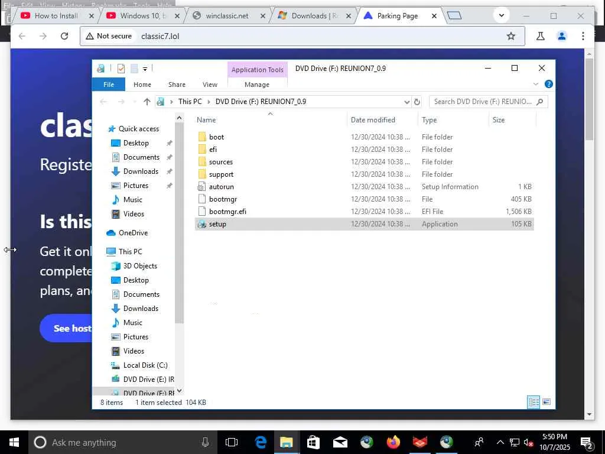The image size is (605, 454).
Task: Click This PC in address breadcrumb
Action: 190,102
